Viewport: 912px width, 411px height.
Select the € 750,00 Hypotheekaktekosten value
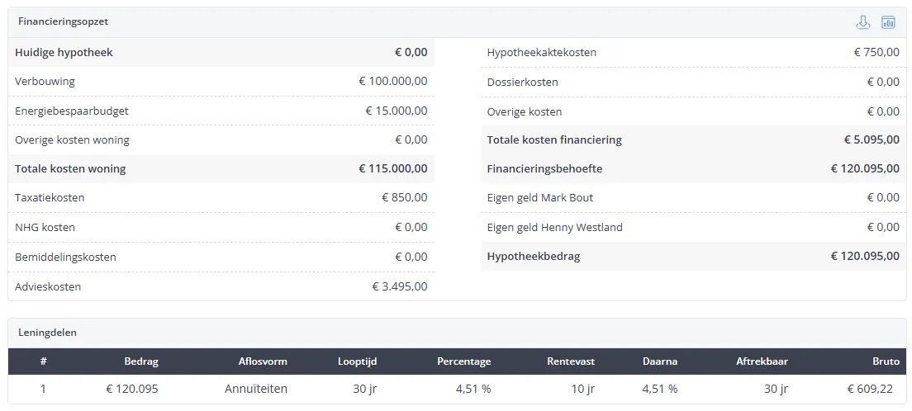pos(876,52)
